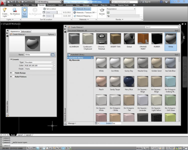Open Materials / Textures Off dropdown
The height and width of the screenshot is (150, 188).
tap(85, 12)
